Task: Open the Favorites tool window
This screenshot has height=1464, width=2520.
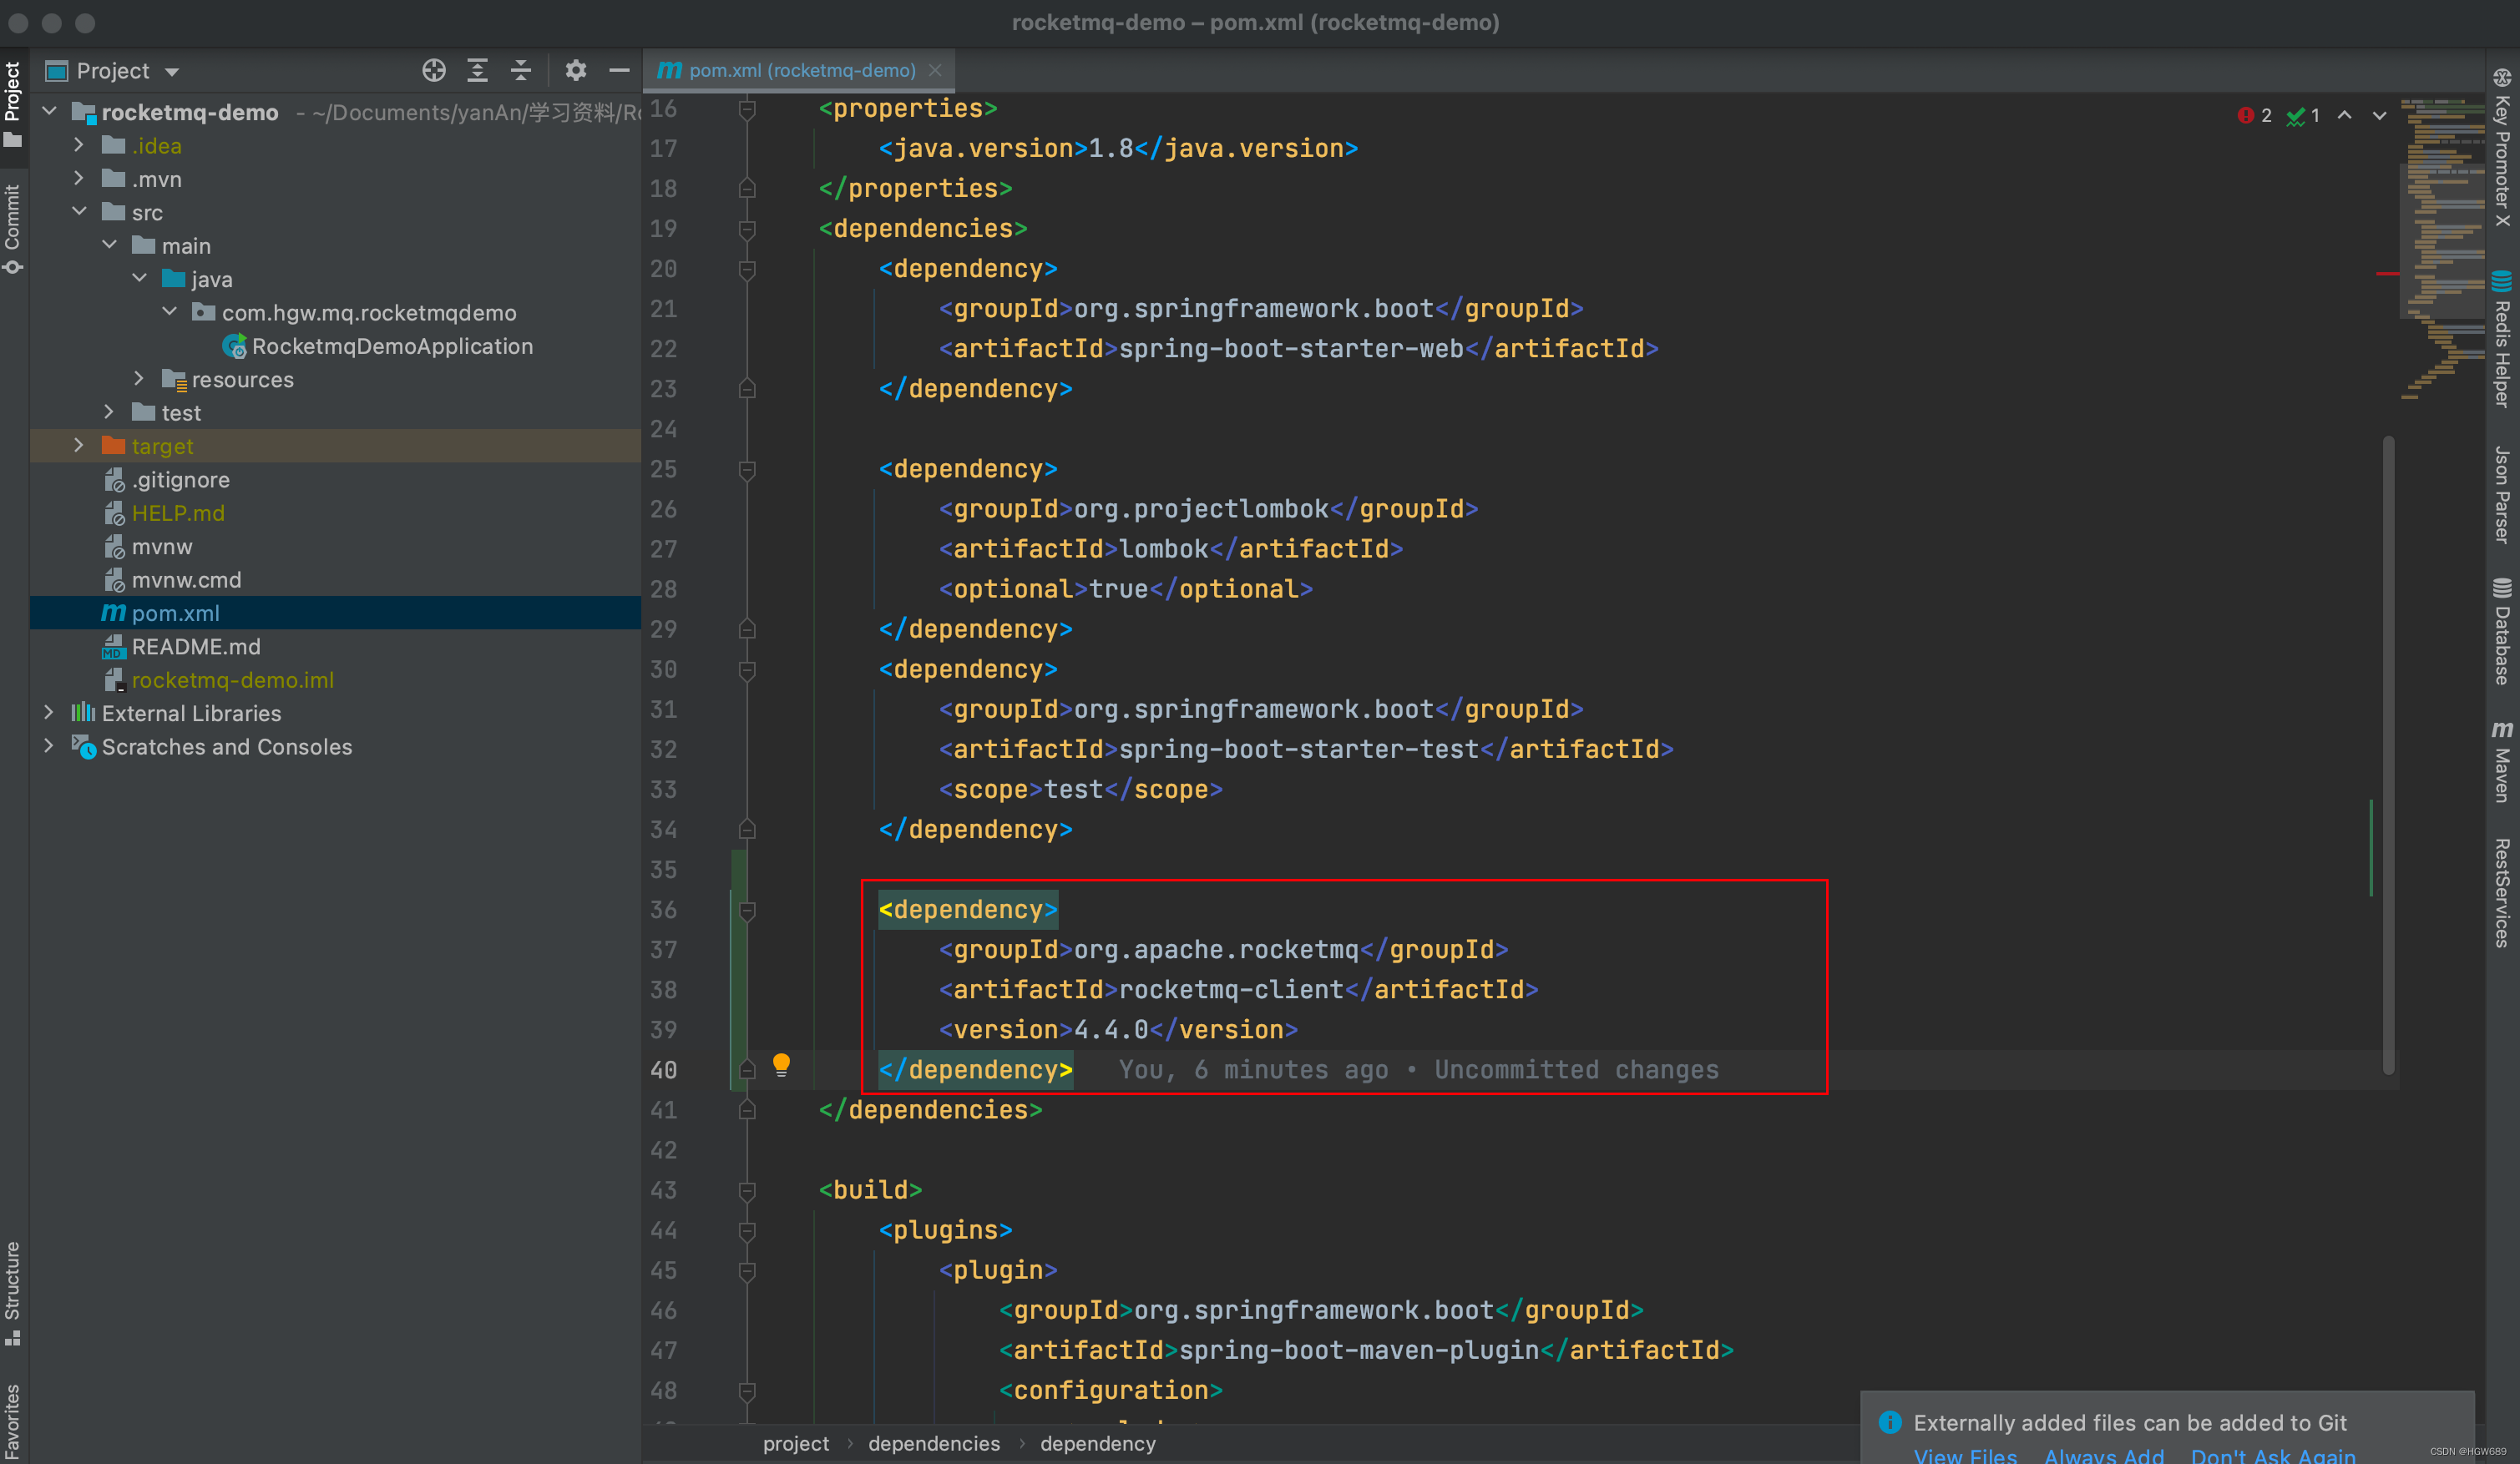Action: (12, 1423)
